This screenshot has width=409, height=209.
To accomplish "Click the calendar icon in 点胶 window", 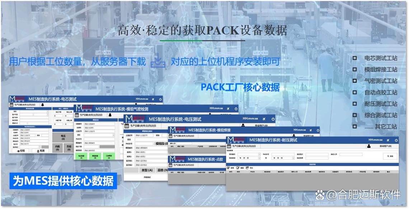I will [x=170, y=165].
